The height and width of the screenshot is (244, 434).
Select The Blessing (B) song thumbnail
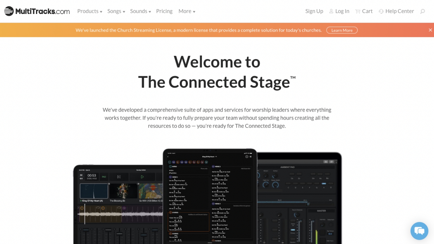[123, 191]
